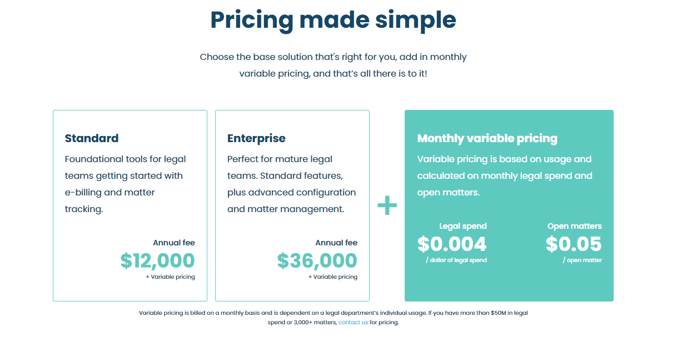
Task: Click "+ Variable pricing" under the Enterprise price
Action: point(332,276)
